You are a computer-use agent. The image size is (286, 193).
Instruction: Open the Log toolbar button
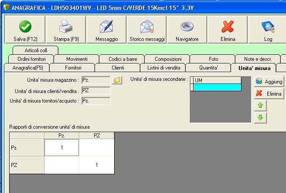click(x=268, y=30)
